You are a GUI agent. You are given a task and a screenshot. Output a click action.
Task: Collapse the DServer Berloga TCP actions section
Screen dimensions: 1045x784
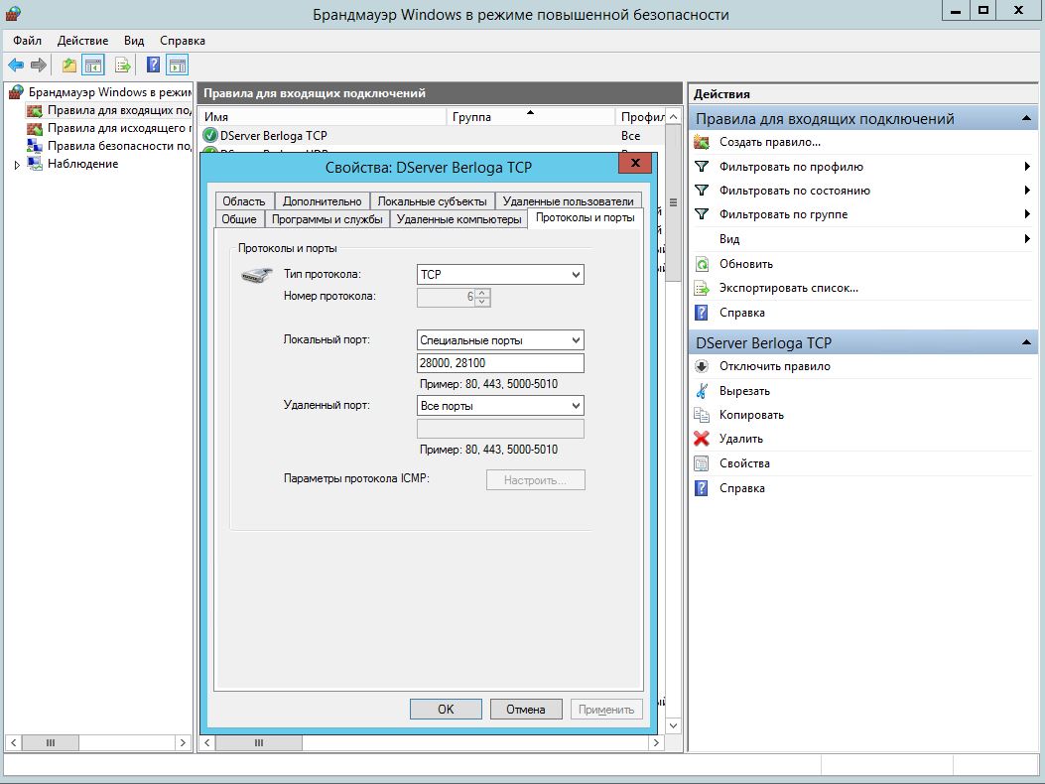[1026, 342]
